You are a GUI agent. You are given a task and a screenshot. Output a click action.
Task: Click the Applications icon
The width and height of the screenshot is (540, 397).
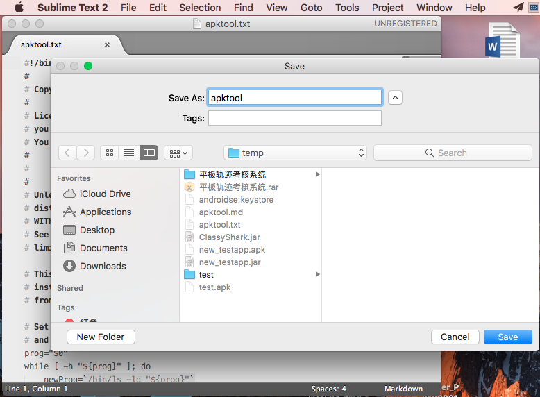(x=69, y=212)
